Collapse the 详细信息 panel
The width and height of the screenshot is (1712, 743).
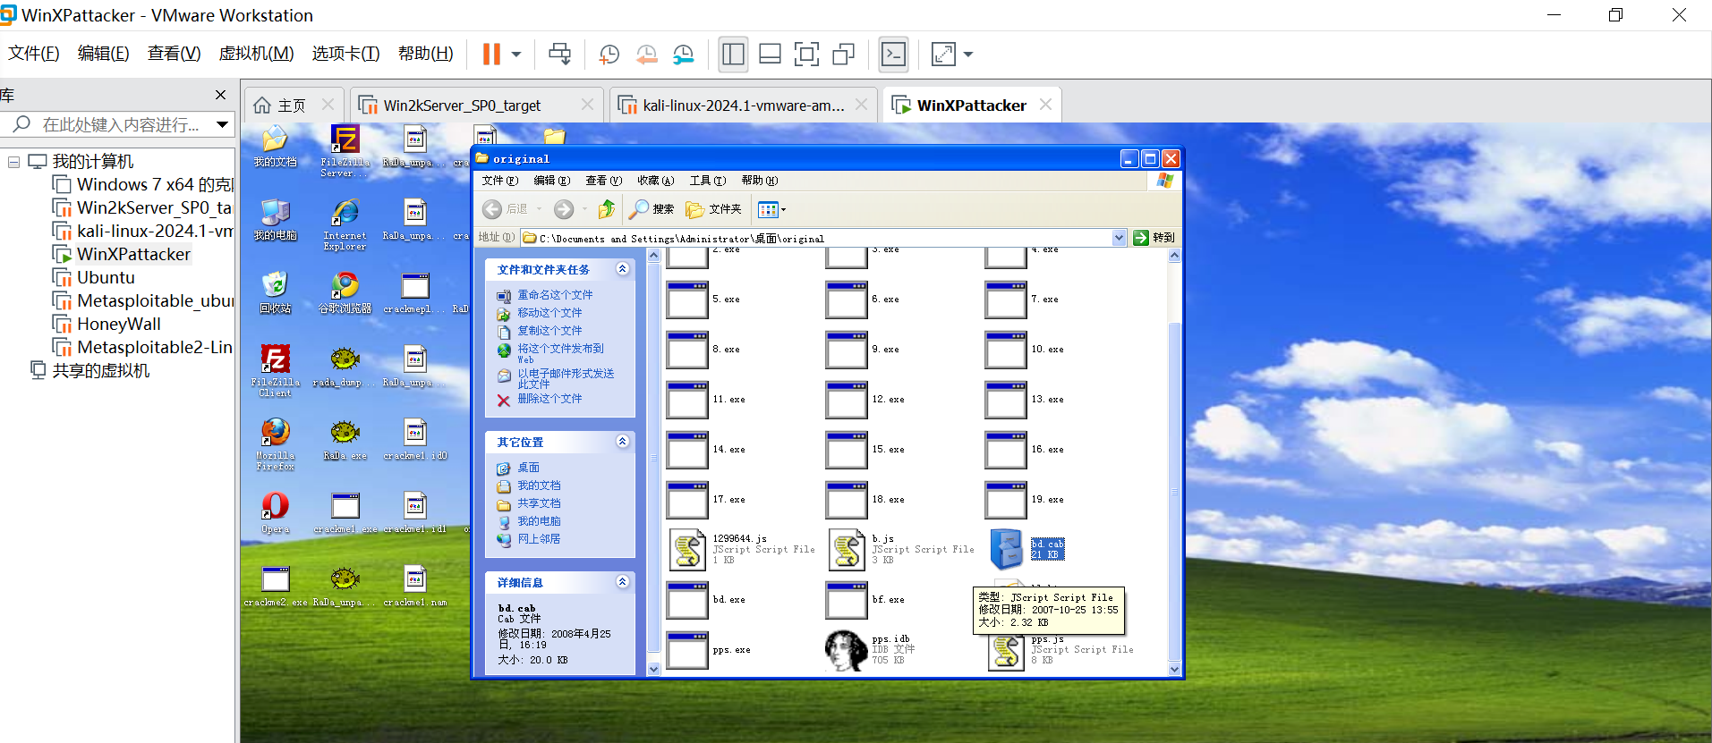623,582
